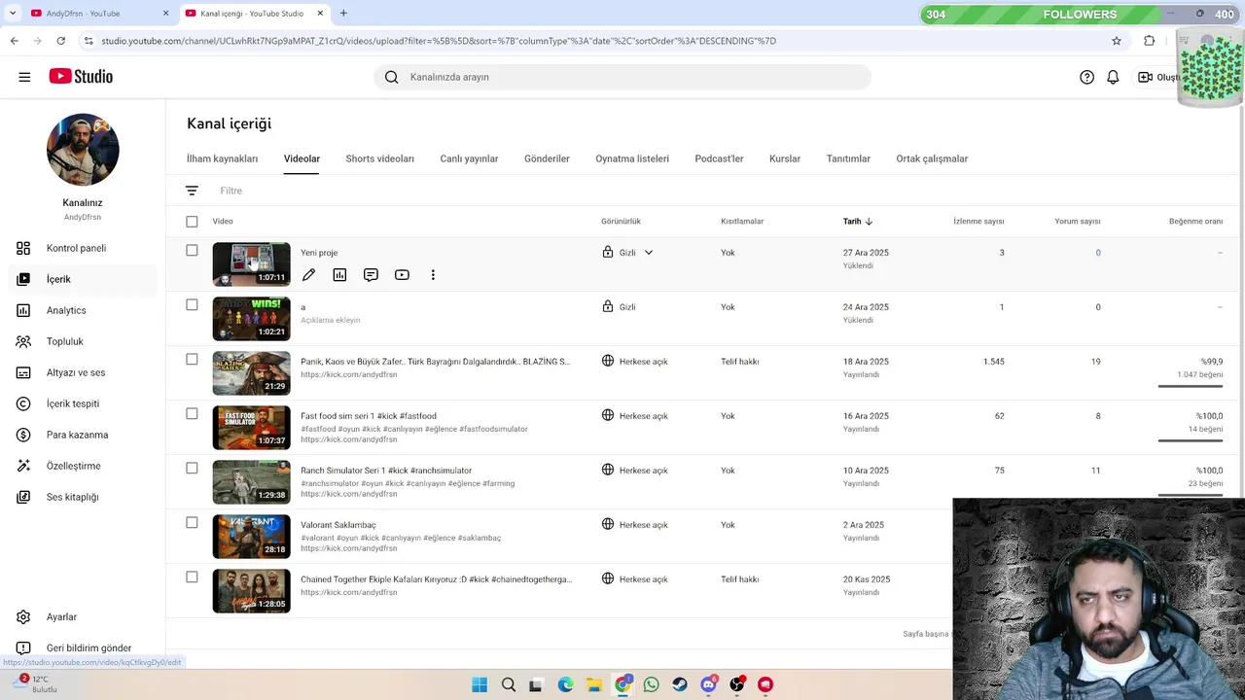1245x700 pixels.
Task: Click the weather widget in taskbar
Action: coord(39,684)
